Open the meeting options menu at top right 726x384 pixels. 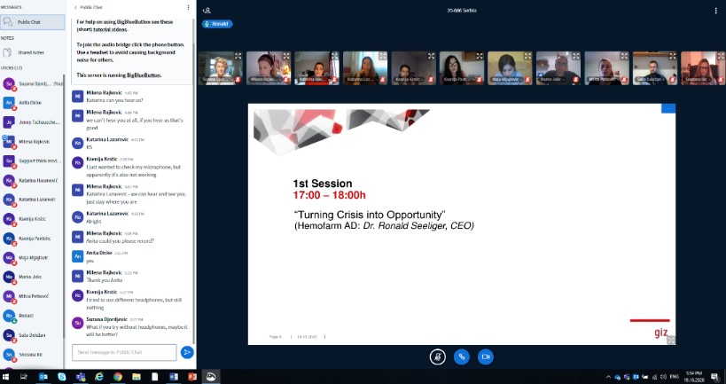click(716, 11)
